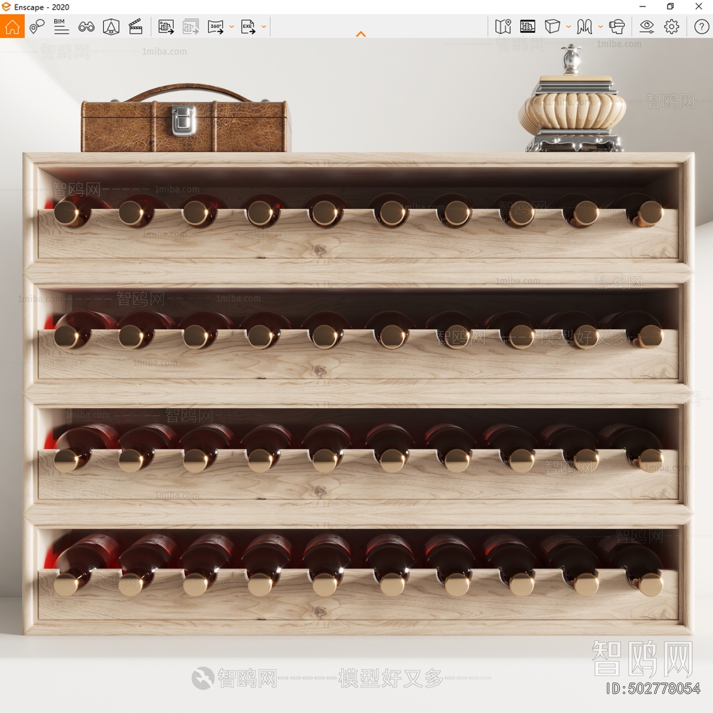Open the BIM information panel
713x713 pixels.
(61, 26)
